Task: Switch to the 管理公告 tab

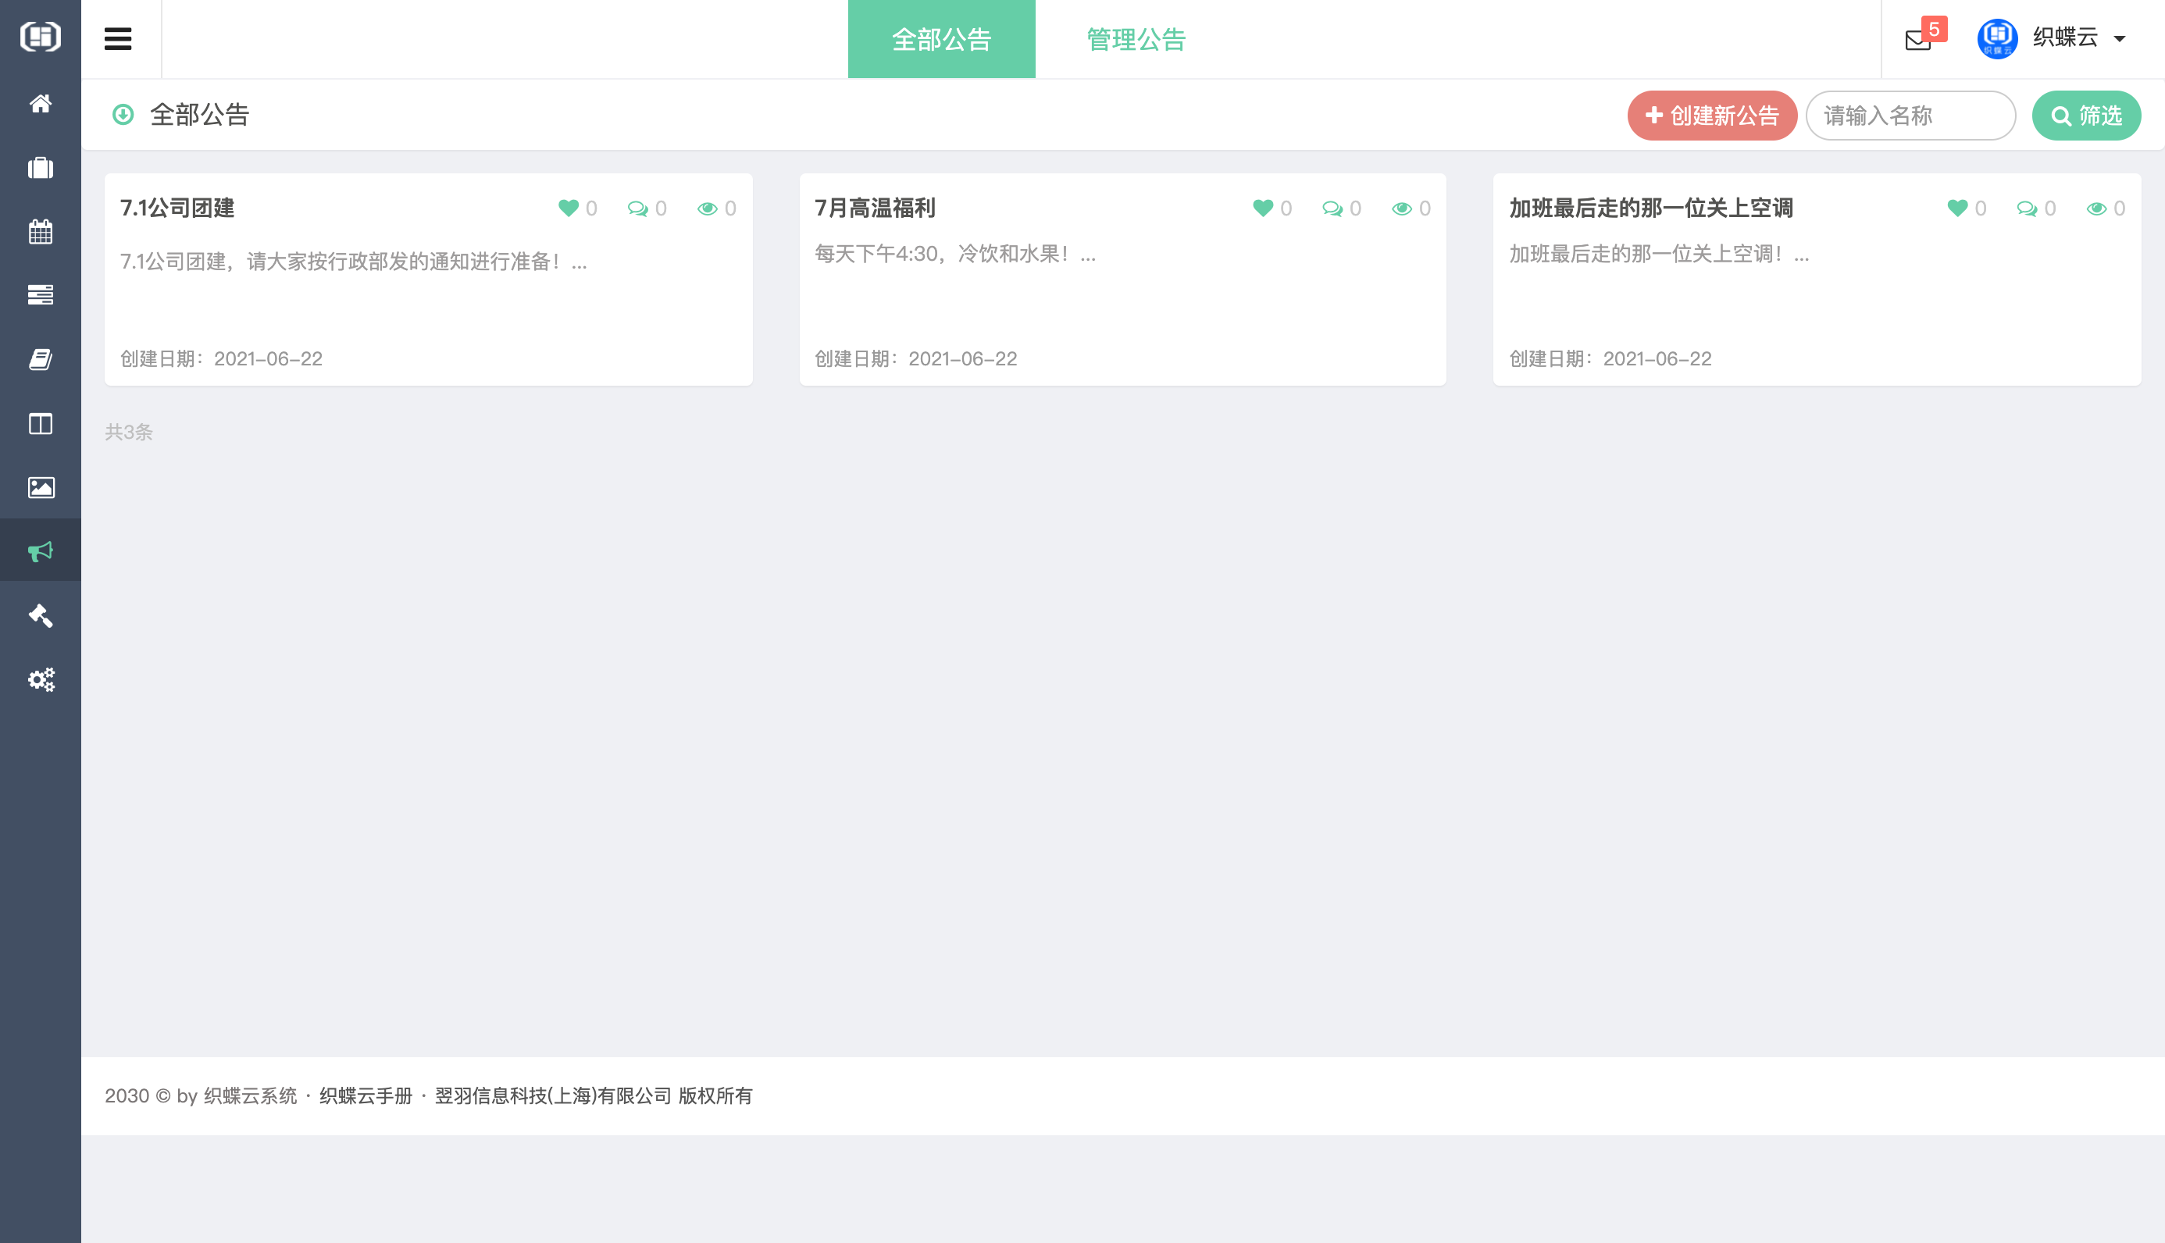Action: tap(1136, 39)
